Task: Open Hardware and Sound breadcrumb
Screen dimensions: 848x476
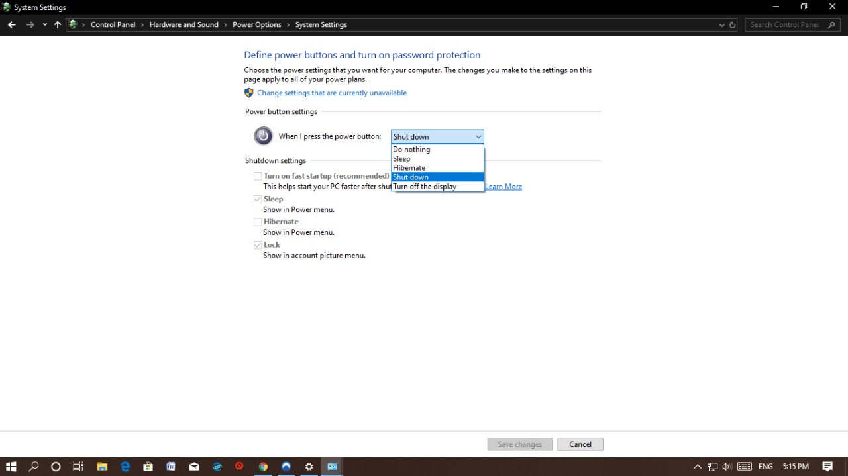Action: pos(184,24)
